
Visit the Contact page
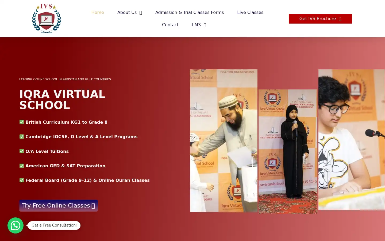170,25
